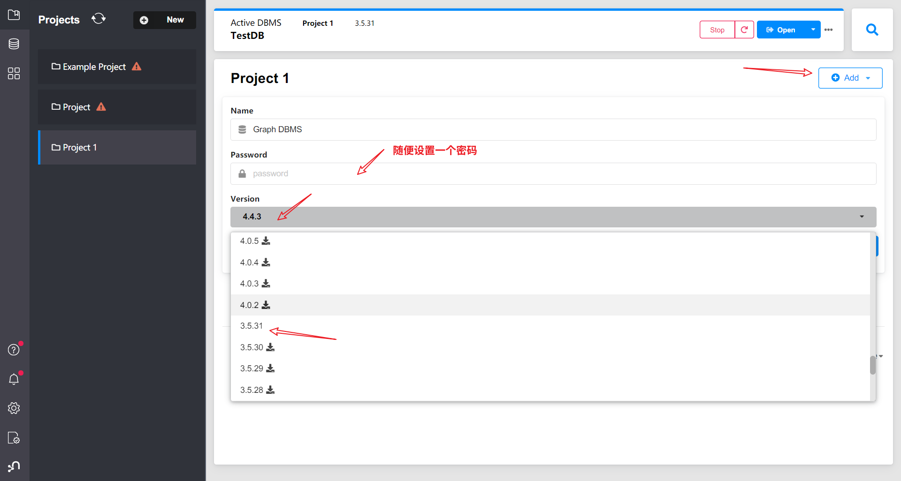Choose version 4.0.4 from the list
Image resolution: width=901 pixels, height=481 pixels.
[550, 262]
